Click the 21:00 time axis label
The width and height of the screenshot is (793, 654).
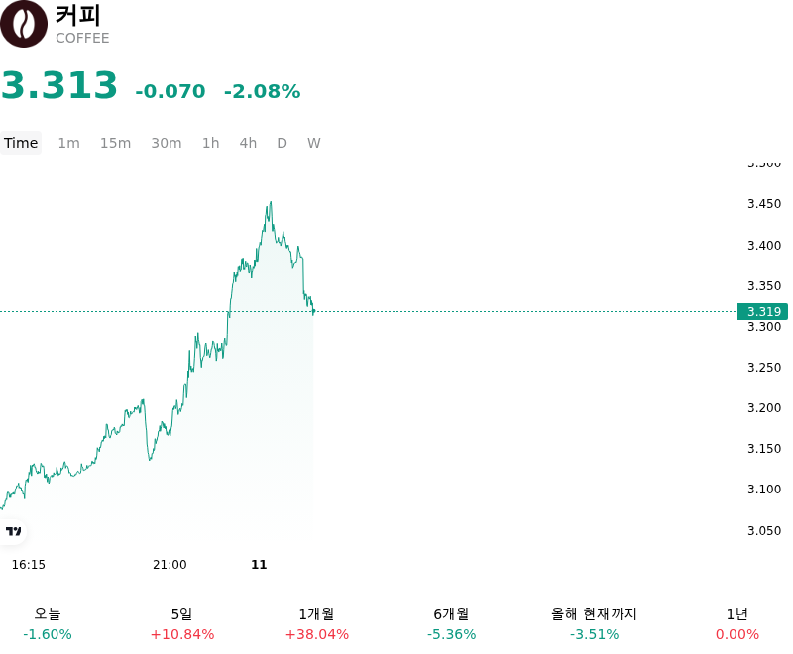point(170,565)
